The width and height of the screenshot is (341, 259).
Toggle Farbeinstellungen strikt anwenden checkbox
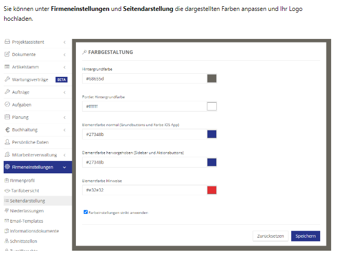point(86,212)
